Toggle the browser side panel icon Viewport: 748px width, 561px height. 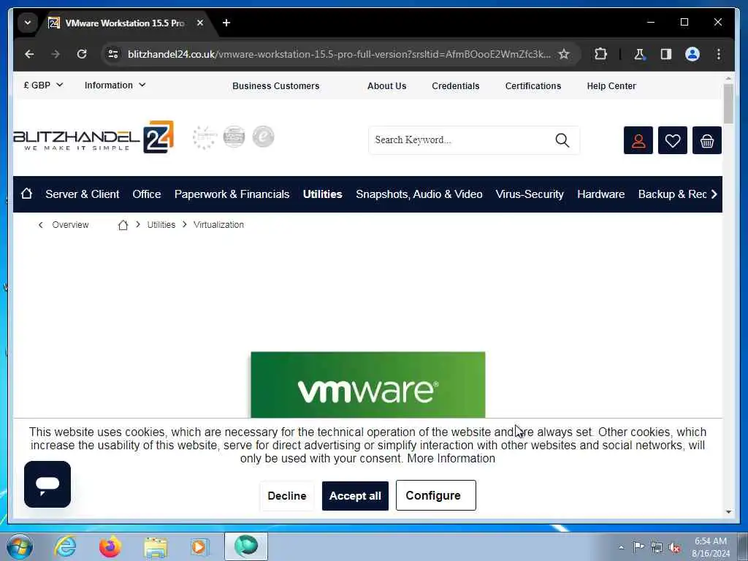click(666, 54)
